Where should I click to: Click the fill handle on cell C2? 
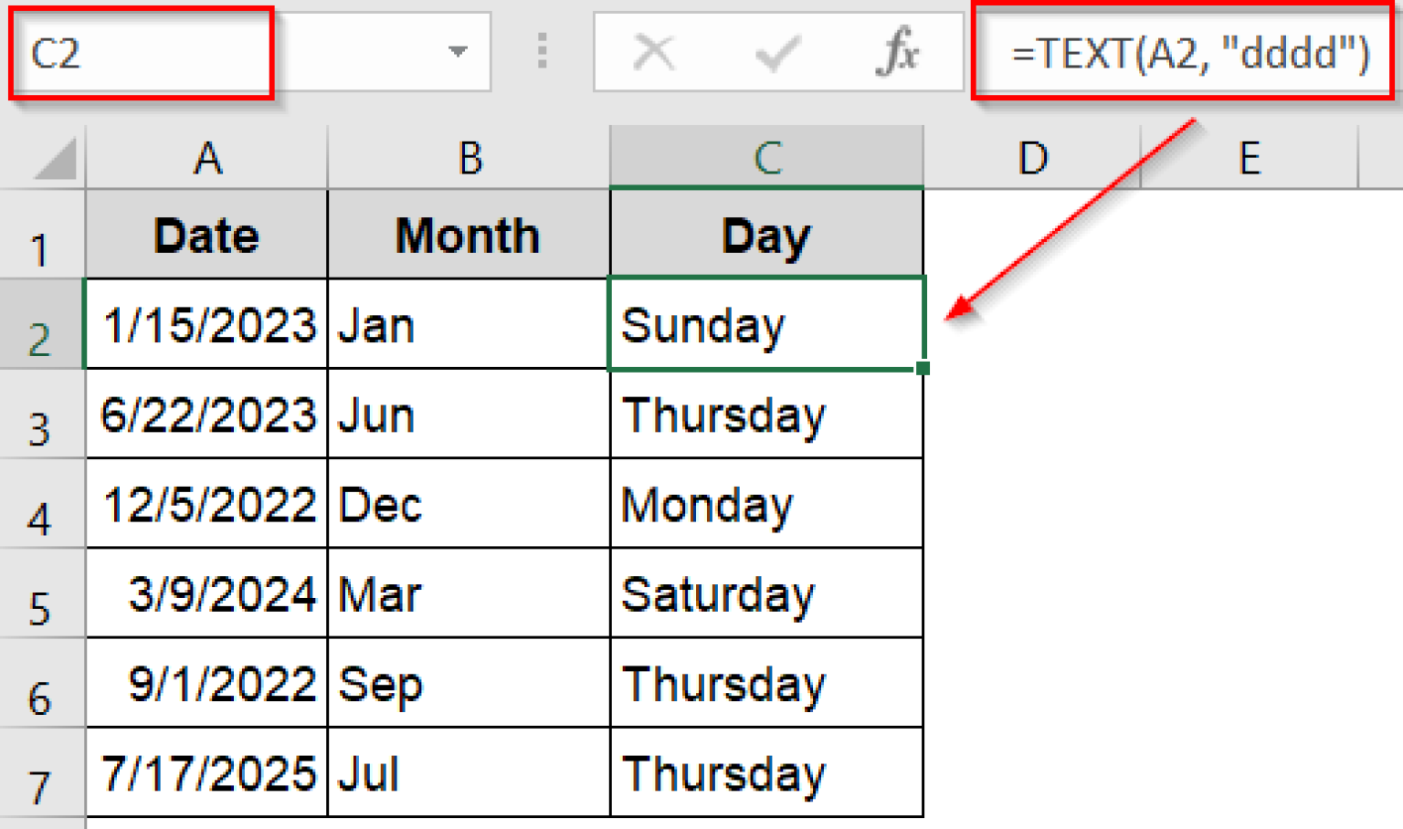(922, 368)
